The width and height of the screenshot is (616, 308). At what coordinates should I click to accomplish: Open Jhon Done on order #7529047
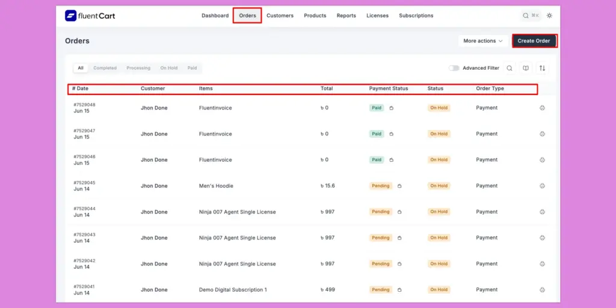pos(154,134)
